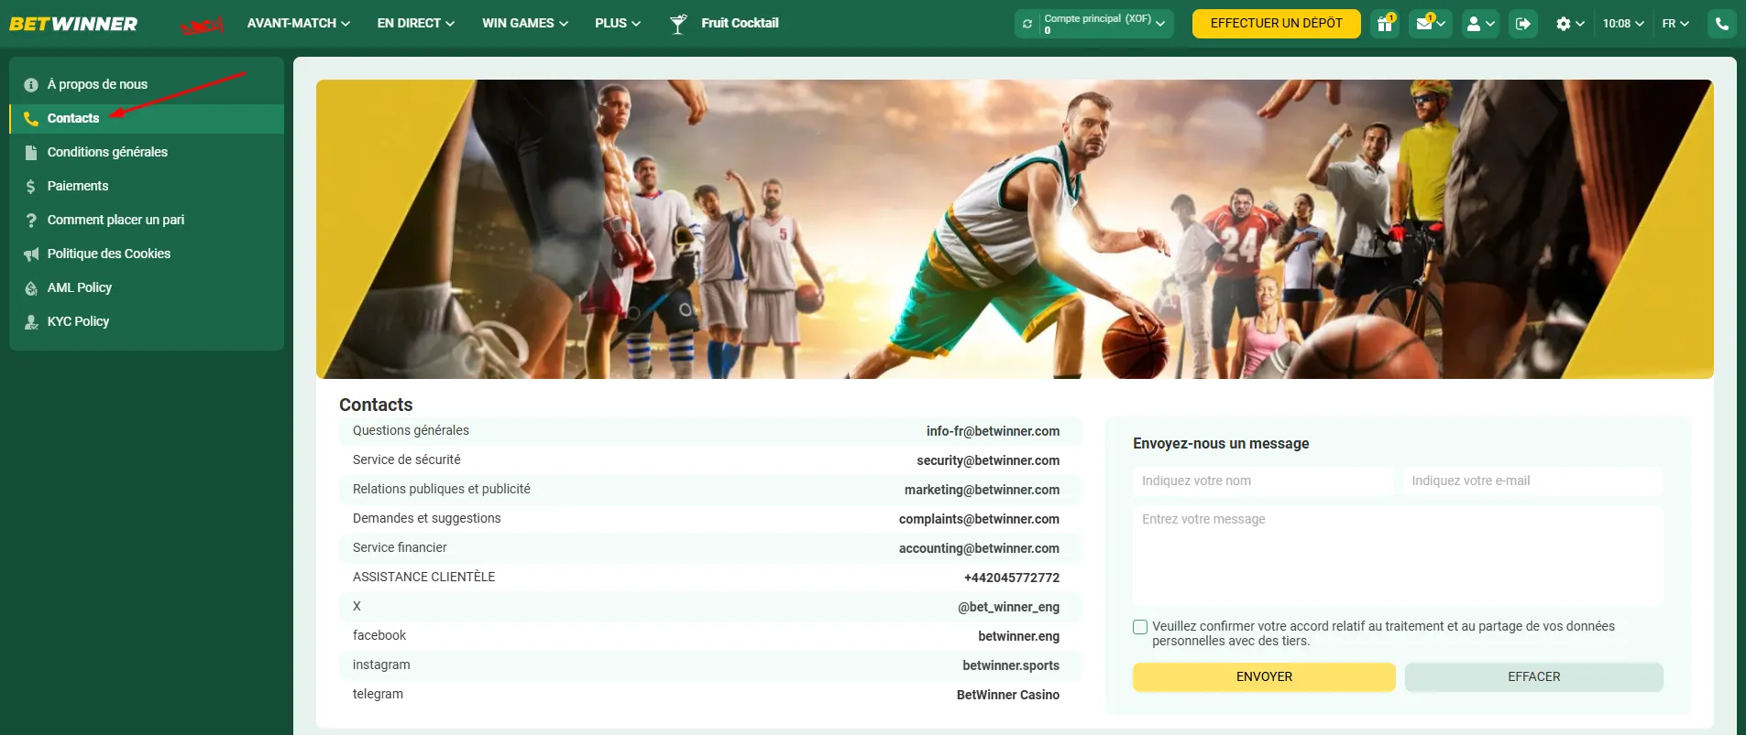Click the phone icon beside Contacts

[x=31, y=119]
